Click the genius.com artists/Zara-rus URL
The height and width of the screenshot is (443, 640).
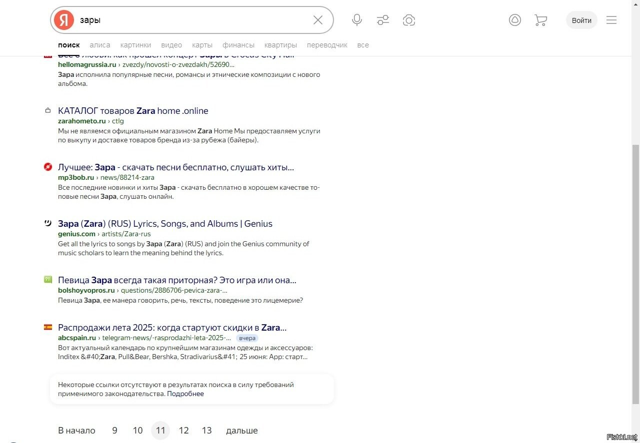click(104, 234)
